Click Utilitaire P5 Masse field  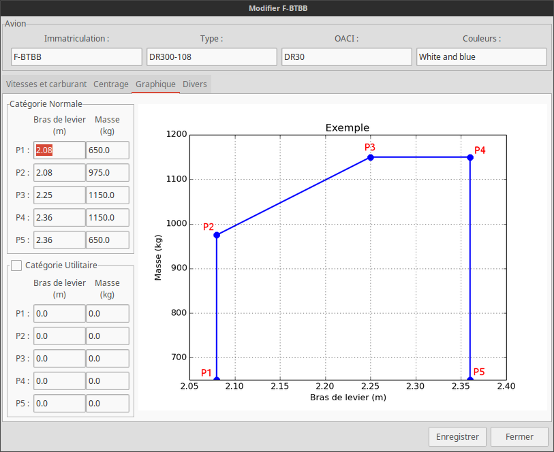108,403
